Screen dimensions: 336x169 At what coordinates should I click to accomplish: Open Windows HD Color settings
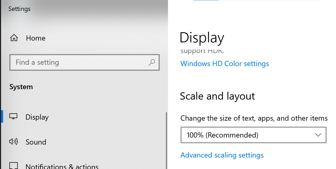click(225, 63)
